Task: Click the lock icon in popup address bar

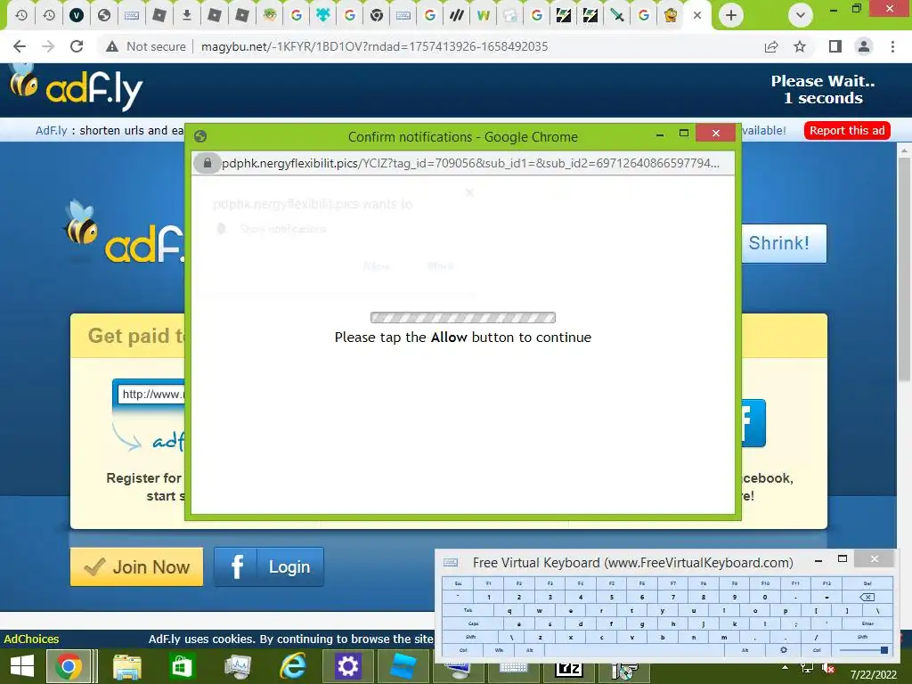Action: click(207, 163)
